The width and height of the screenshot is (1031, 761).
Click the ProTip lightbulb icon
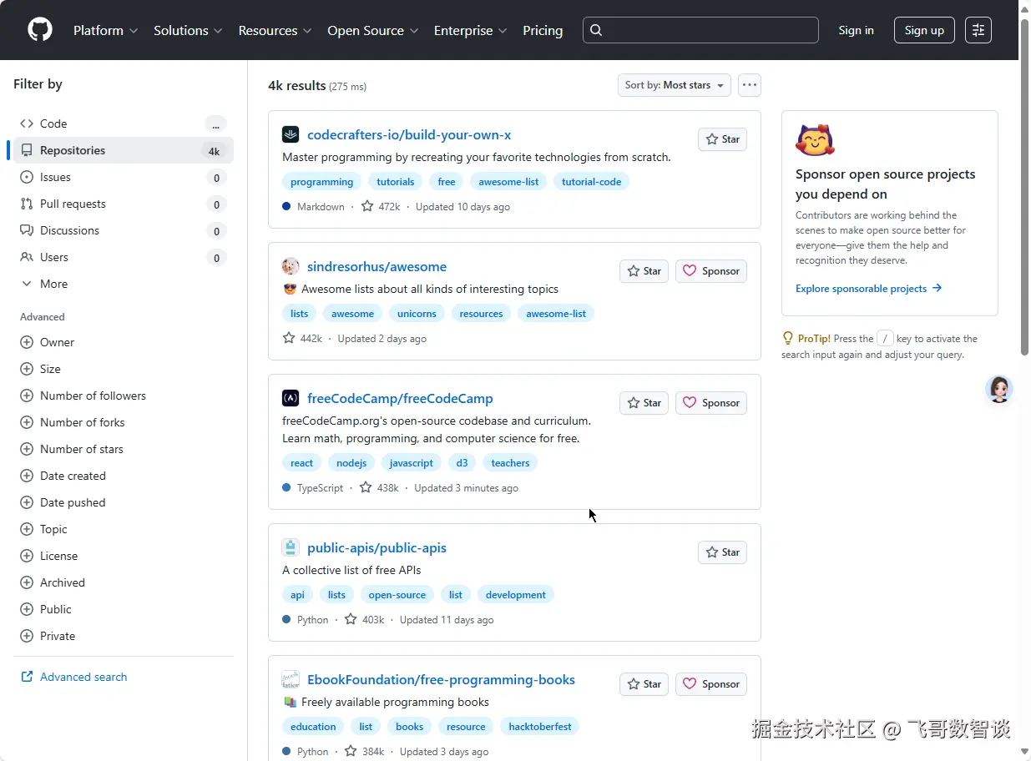point(787,338)
